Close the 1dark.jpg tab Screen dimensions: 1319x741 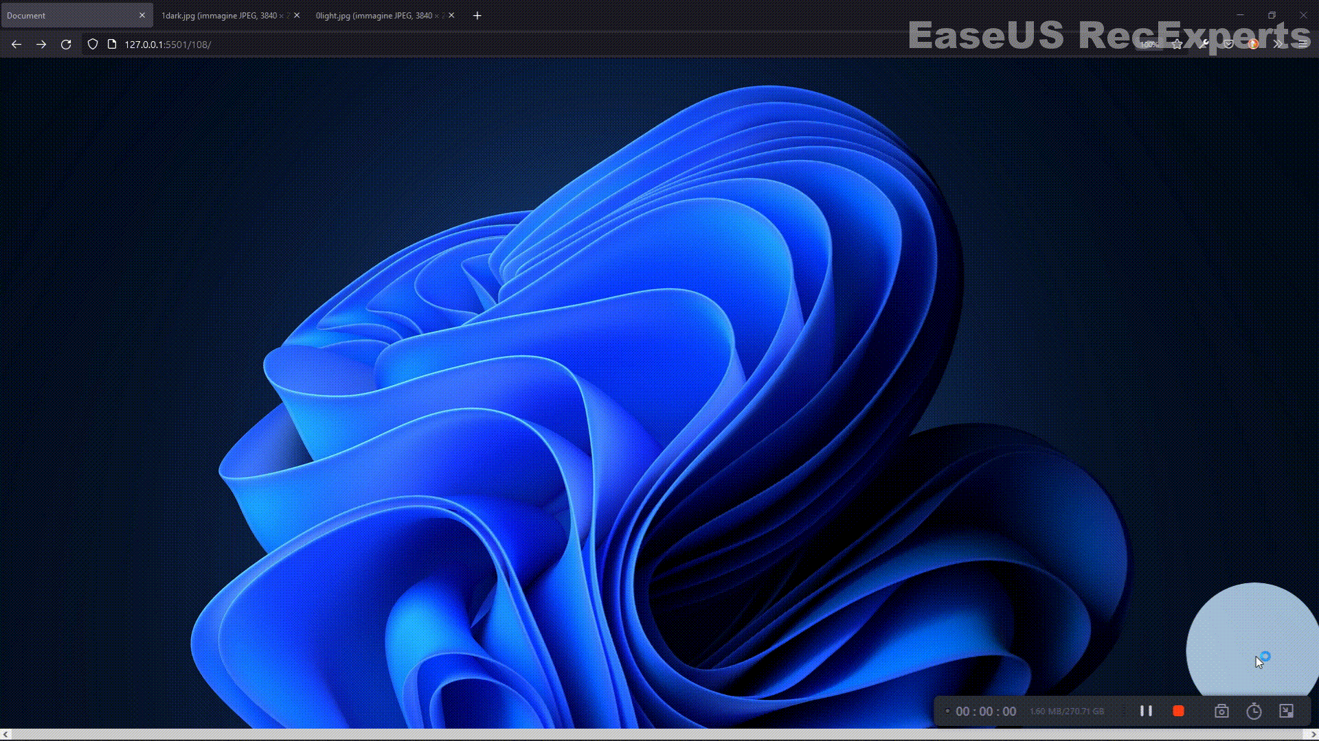click(x=297, y=15)
